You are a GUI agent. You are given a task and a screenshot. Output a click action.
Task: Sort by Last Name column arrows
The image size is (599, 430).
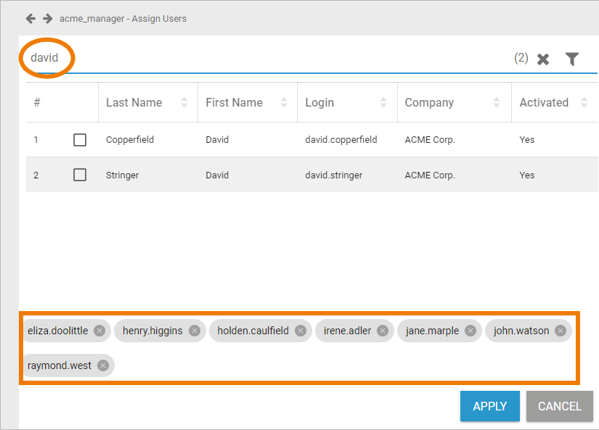184,102
